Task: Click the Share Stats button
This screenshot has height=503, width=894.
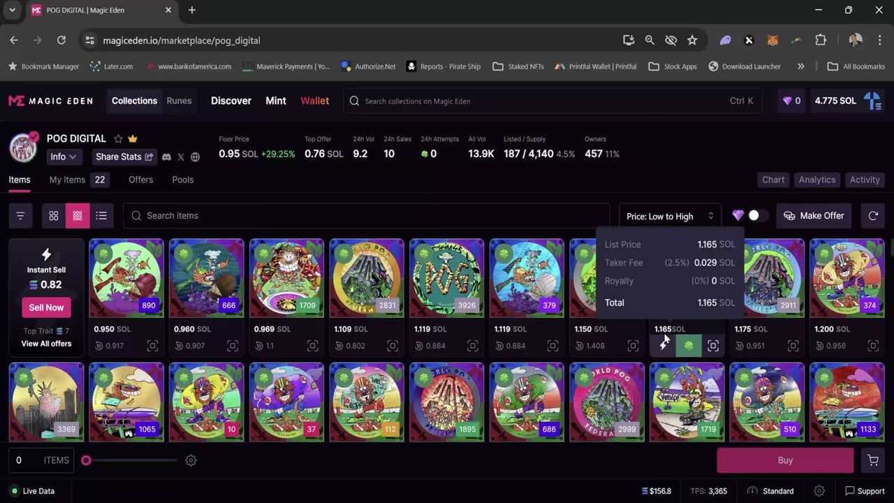Action: [124, 157]
